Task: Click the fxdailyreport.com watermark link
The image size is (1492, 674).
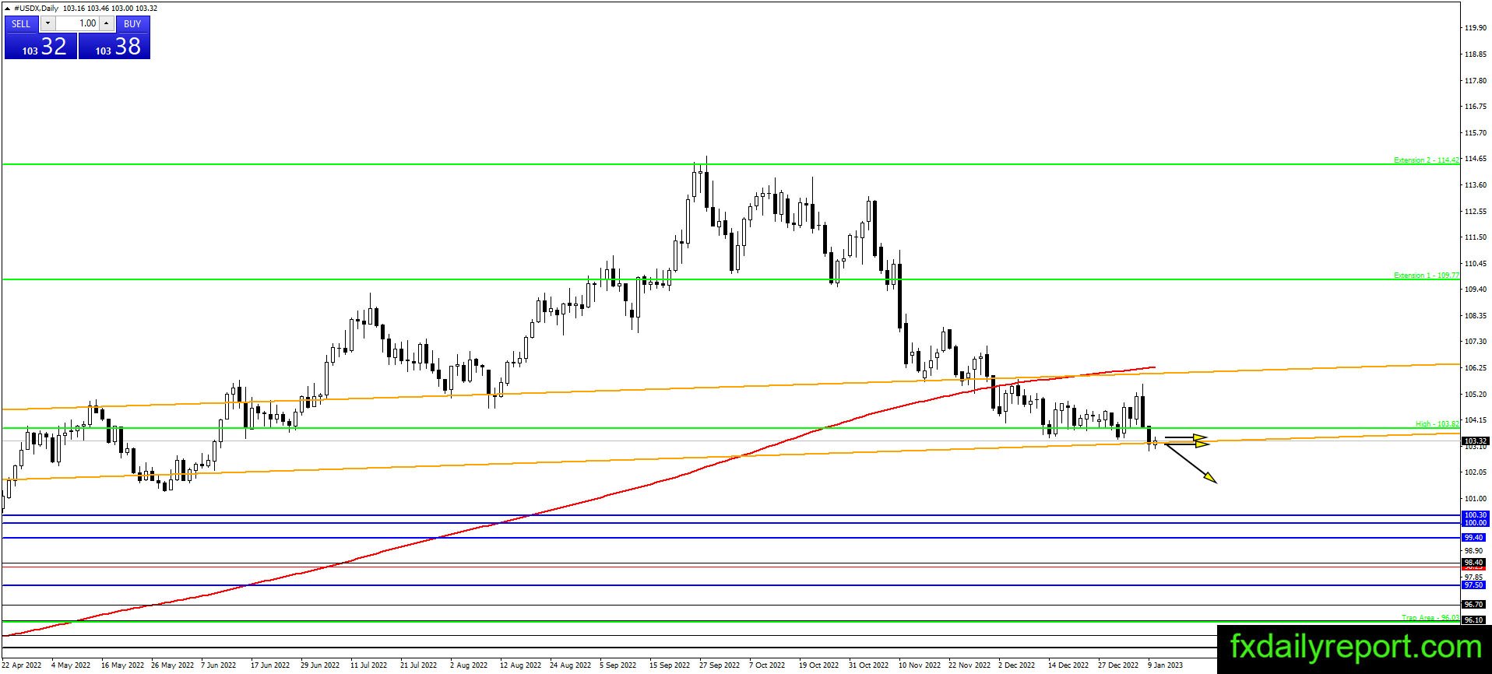Action: click(1355, 648)
